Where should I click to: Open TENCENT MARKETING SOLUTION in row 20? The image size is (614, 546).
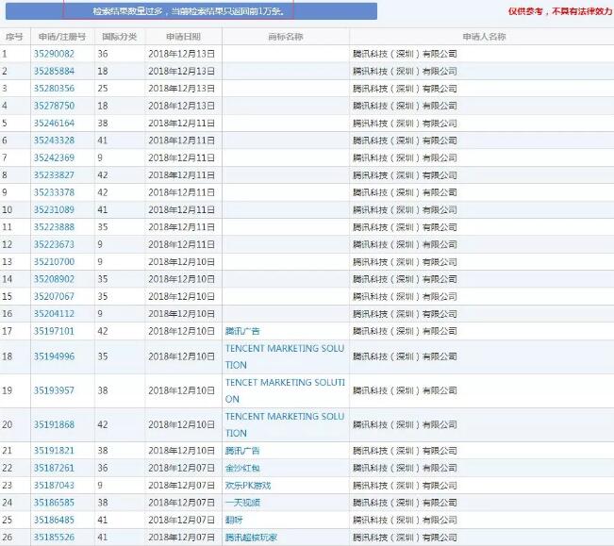click(285, 424)
